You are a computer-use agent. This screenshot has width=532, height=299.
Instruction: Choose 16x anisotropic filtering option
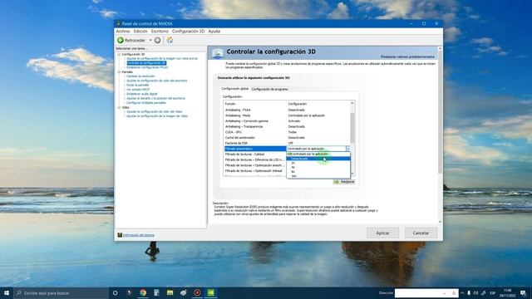click(x=318, y=176)
